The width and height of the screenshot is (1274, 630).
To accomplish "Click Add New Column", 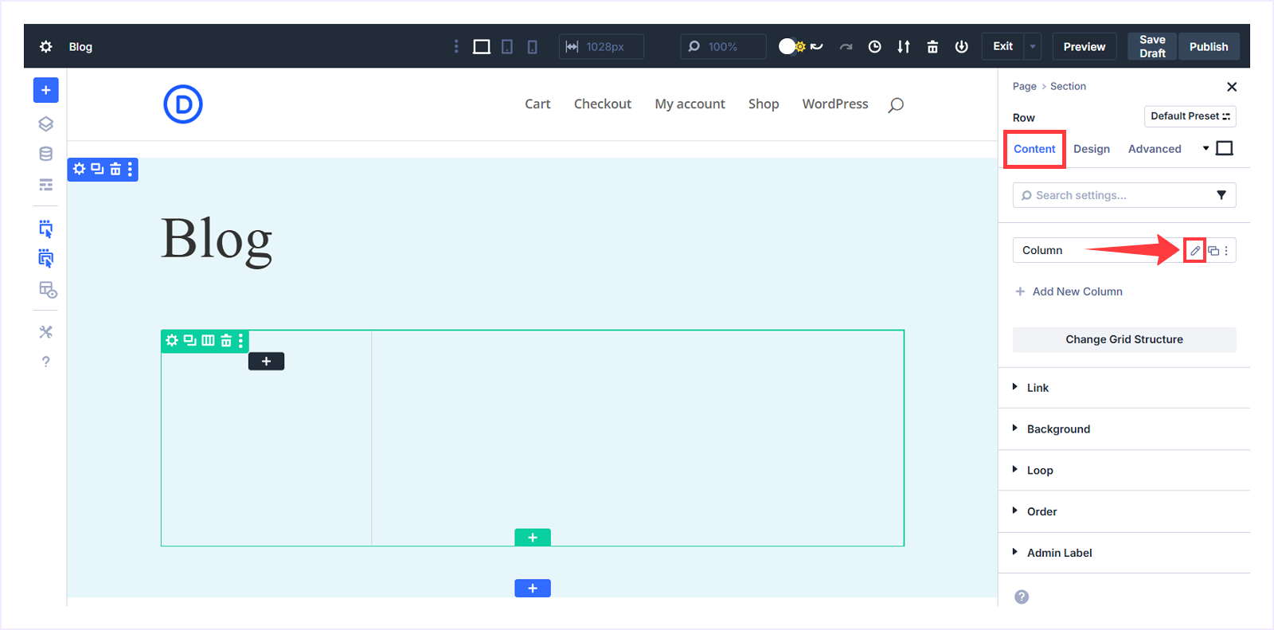I will (1069, 292).
